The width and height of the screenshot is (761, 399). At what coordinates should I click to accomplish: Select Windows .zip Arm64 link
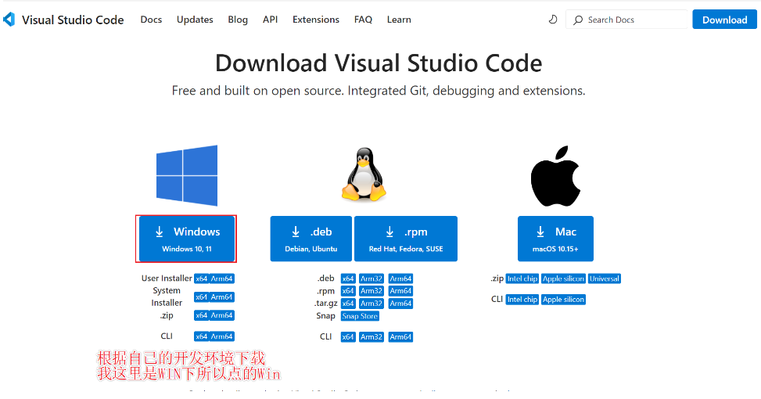coord(222,315)
